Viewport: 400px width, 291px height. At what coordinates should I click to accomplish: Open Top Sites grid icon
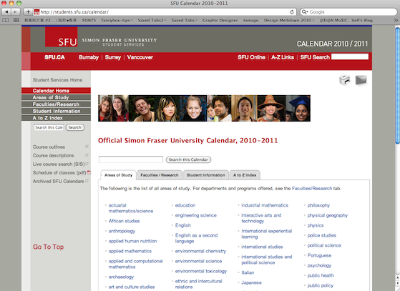pyautogui.click(x=16, y=21)
